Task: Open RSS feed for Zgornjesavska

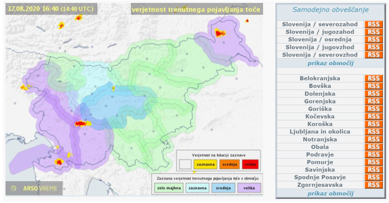Action: 373,185
